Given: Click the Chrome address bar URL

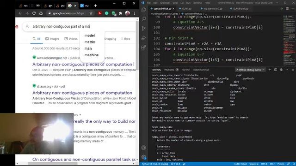Looking at the screenshot, I should click(x=69, y=13).
